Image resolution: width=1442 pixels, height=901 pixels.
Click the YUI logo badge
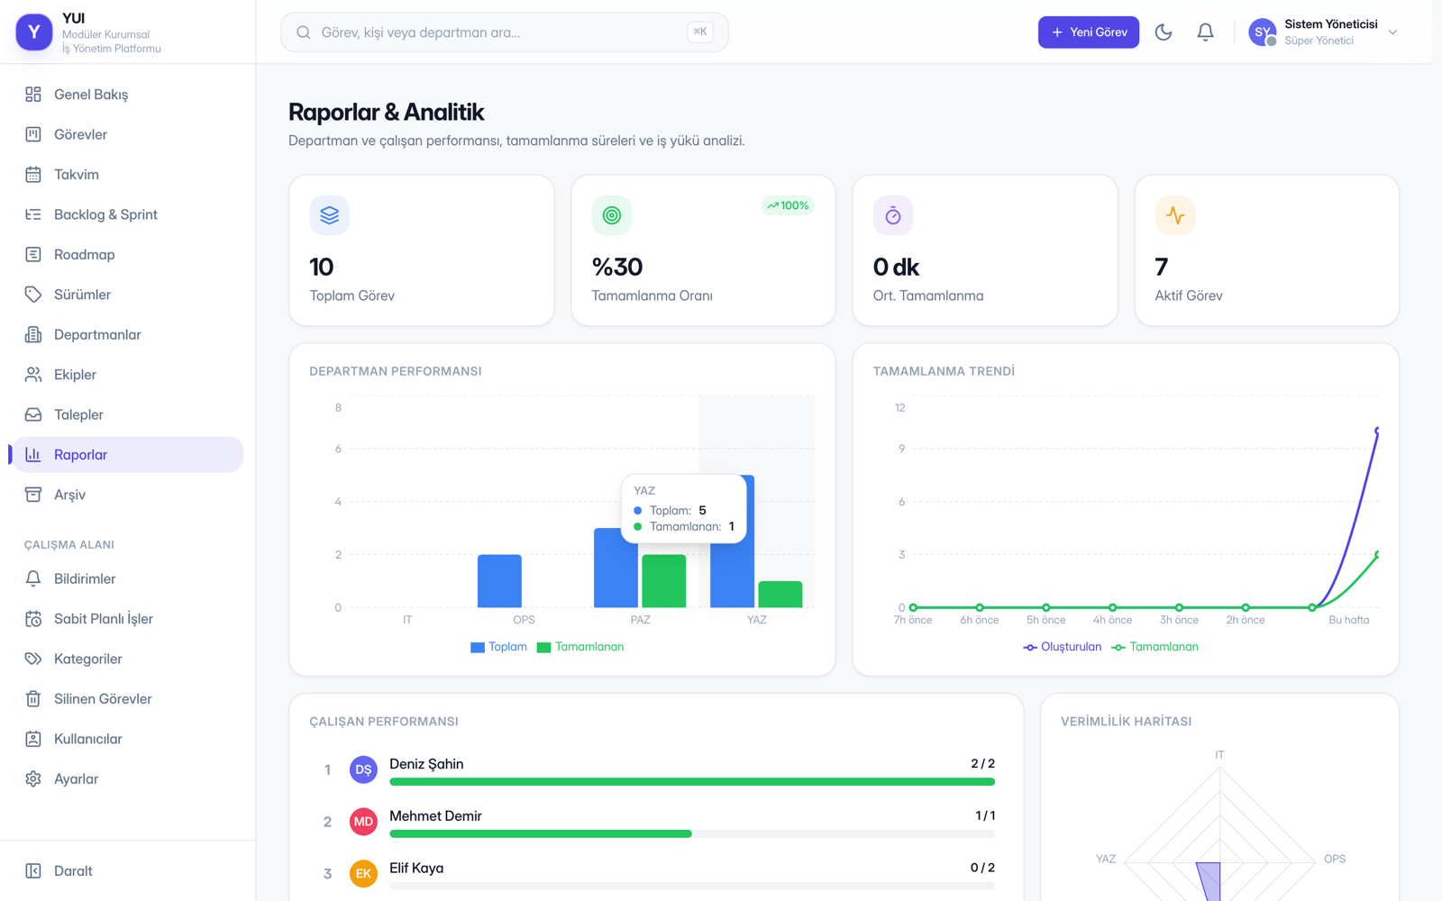click(x=34, y=32)
